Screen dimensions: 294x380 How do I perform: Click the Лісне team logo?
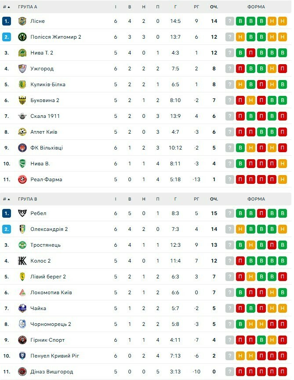22,21
